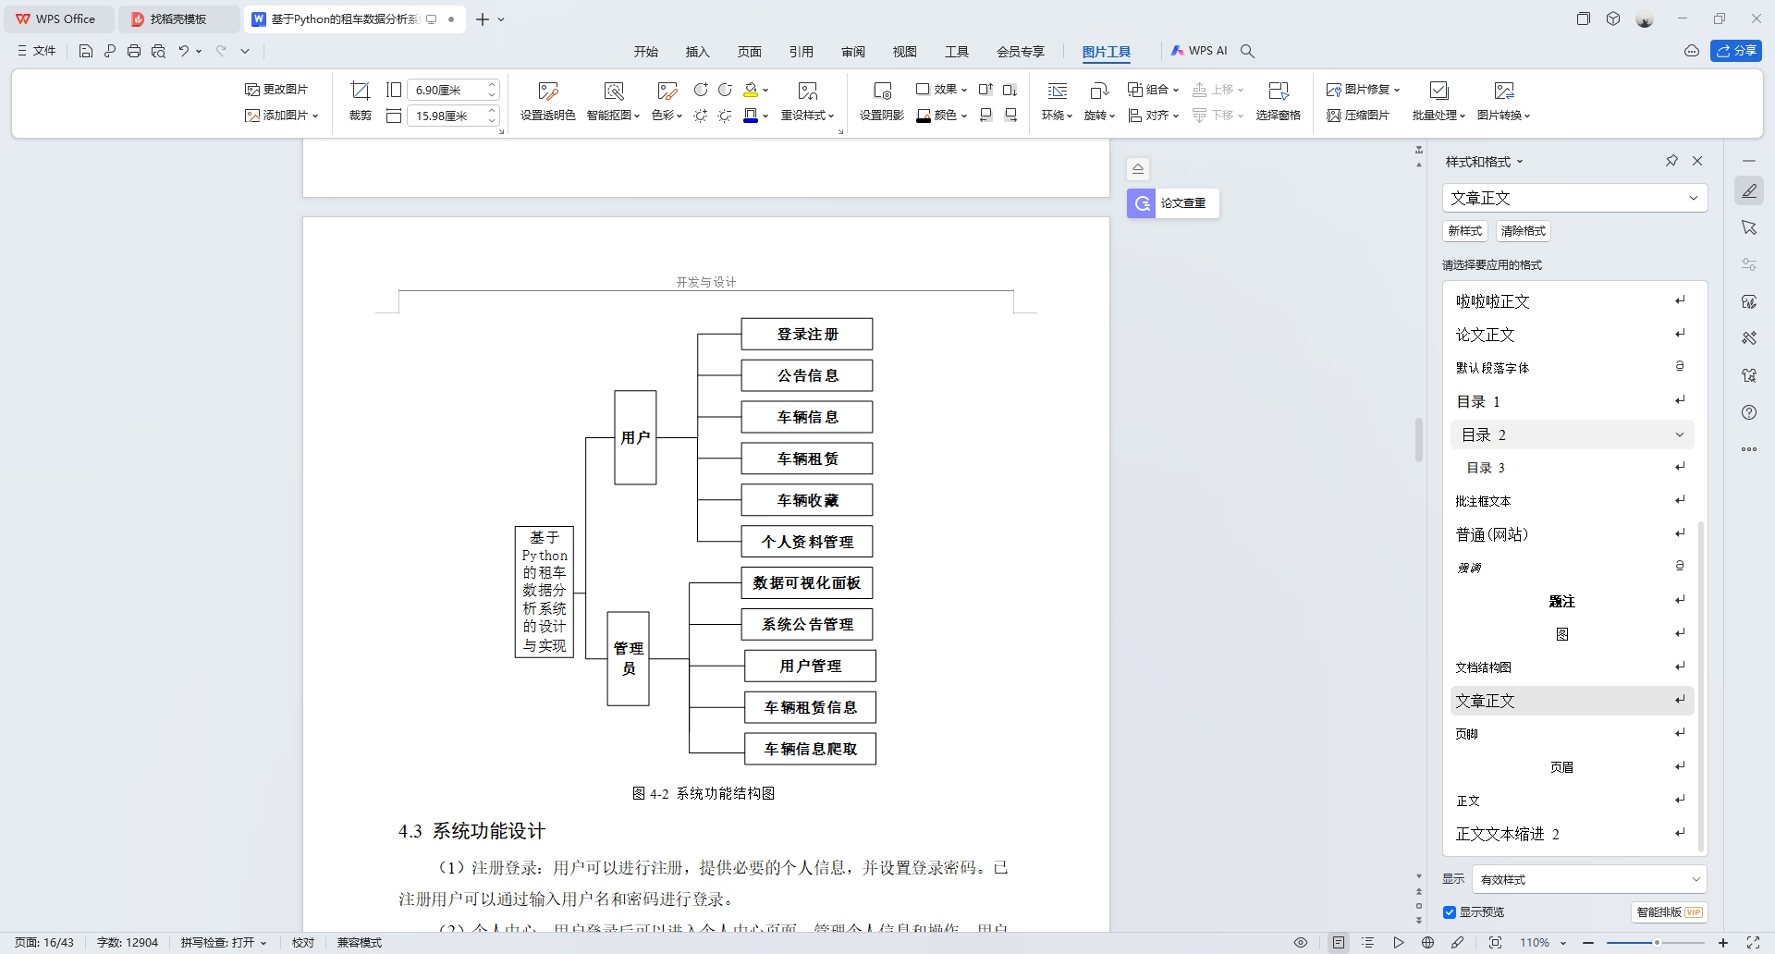The height and width of the screenshot is (954, 1775).
Task: Toggle the Show Preview (显示预览) checkbox
Action: [x=1450, y=912]
